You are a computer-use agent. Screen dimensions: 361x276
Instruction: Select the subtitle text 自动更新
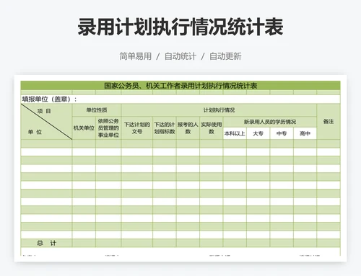[x=225, y=56]
